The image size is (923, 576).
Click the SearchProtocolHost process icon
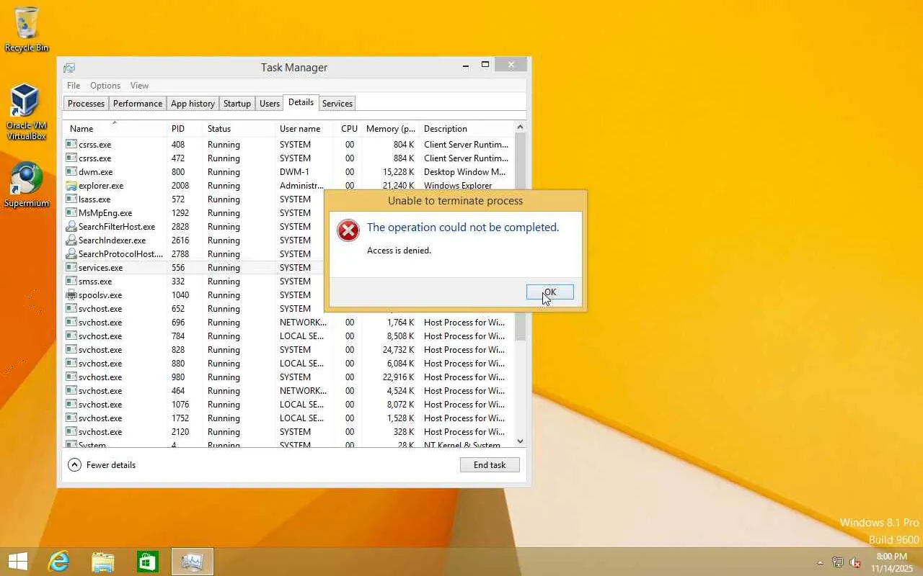(x=71, y=253)
